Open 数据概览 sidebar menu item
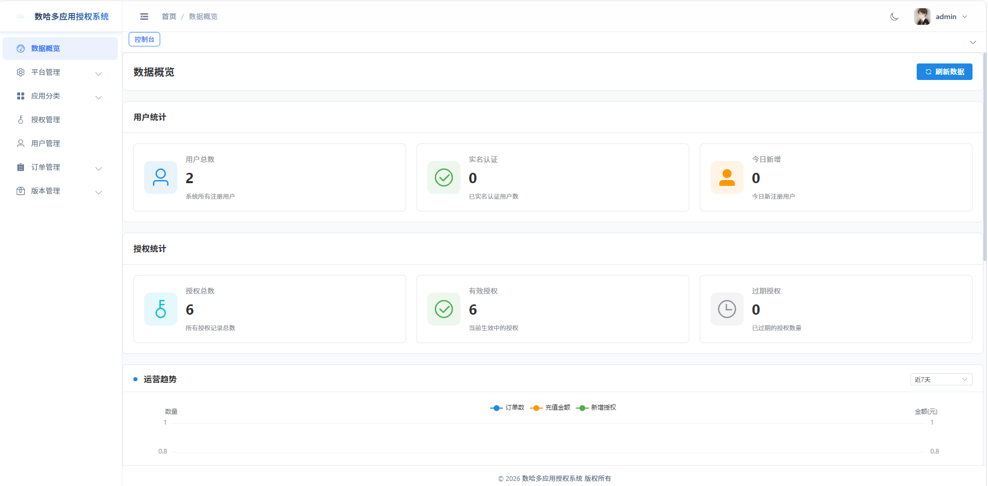The height and width of the screenshot is (486, 988). click(60, 48)
